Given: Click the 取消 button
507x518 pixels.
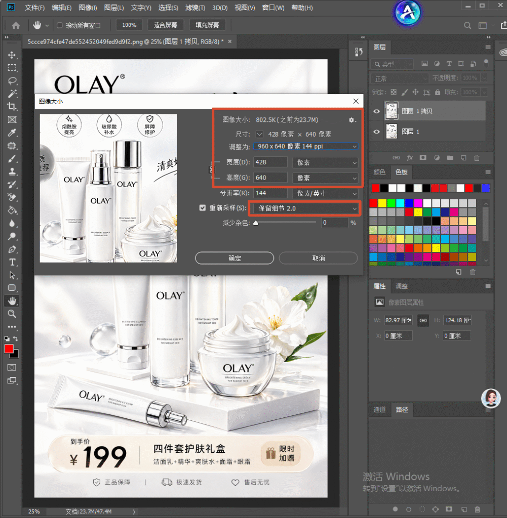Looking at the screenshot, I should [318, 258].
